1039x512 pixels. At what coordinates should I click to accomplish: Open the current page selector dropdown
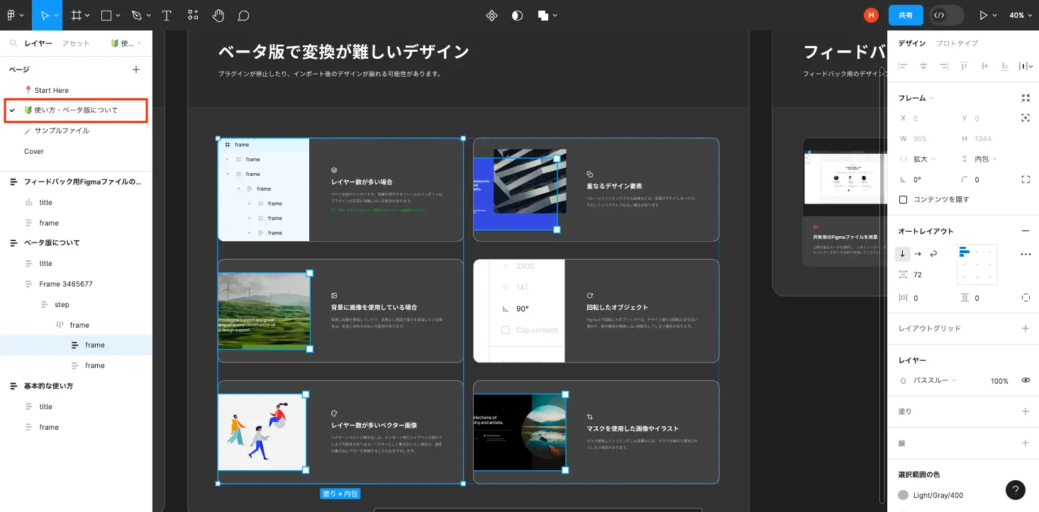(x=126, y=43)
